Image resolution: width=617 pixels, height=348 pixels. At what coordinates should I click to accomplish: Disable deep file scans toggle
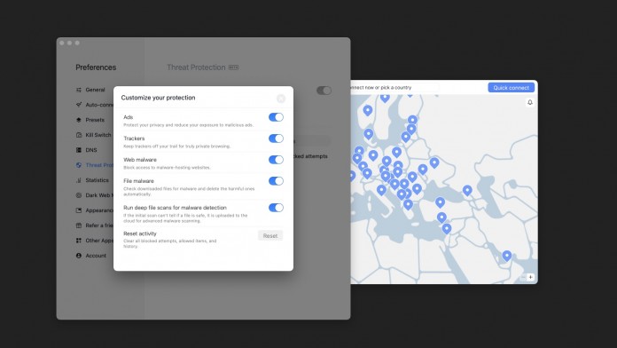pos(276,208)
